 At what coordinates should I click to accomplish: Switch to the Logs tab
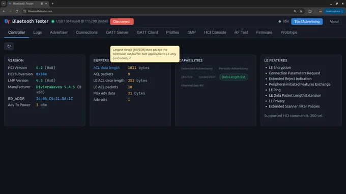point(38,32)
